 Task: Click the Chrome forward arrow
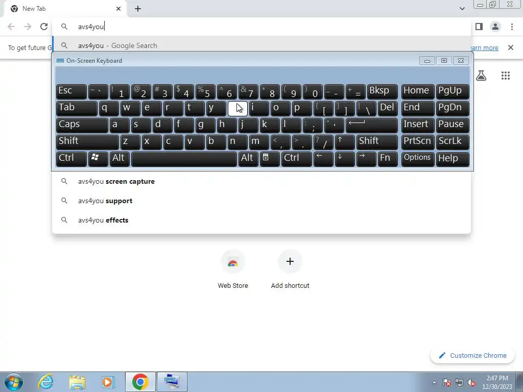[28, 27]
